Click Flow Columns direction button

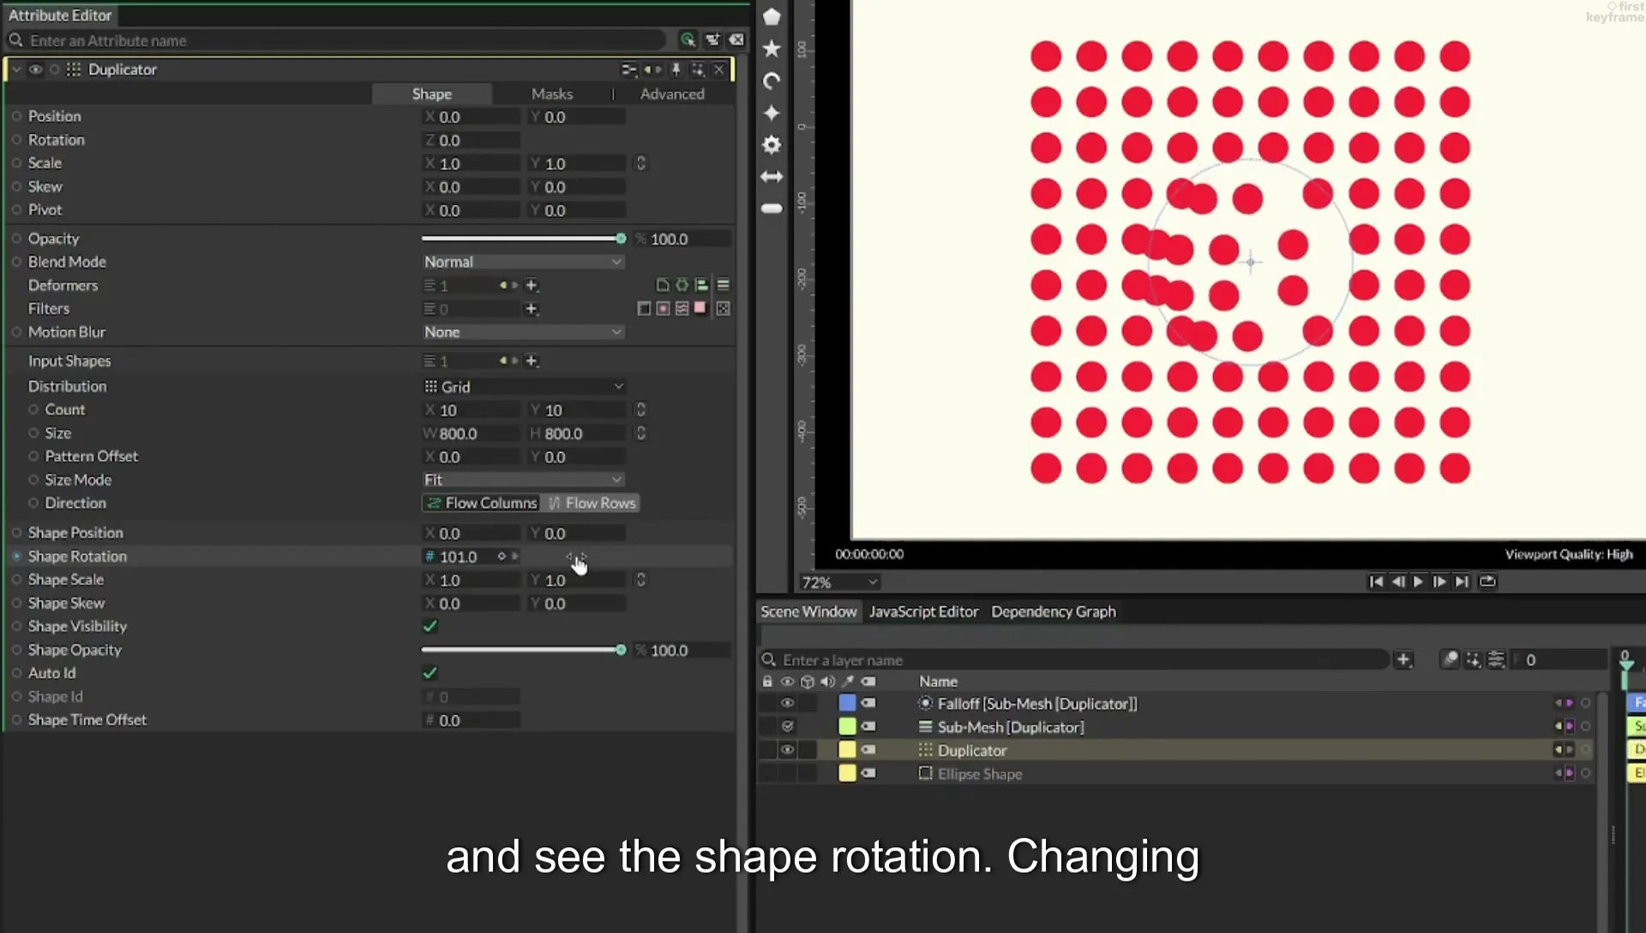pyautogui.click(x=482, y=503)
